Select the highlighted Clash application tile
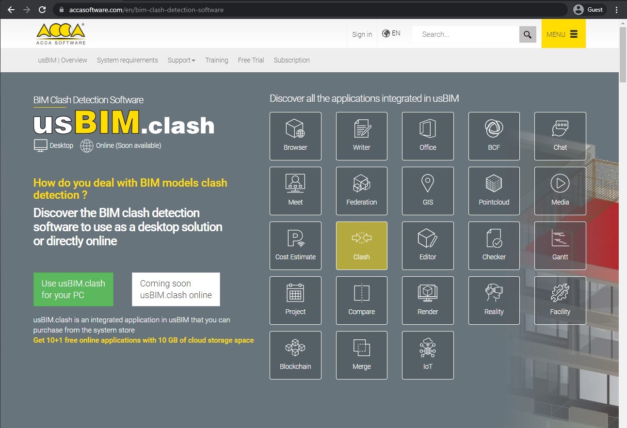 tap(361, 246)
